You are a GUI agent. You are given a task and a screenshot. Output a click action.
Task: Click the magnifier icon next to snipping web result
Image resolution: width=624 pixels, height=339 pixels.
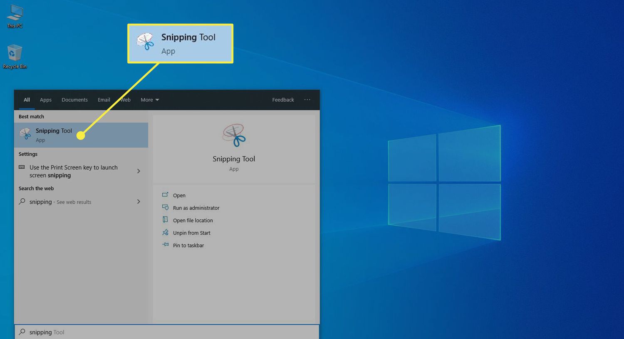point(22,202)
